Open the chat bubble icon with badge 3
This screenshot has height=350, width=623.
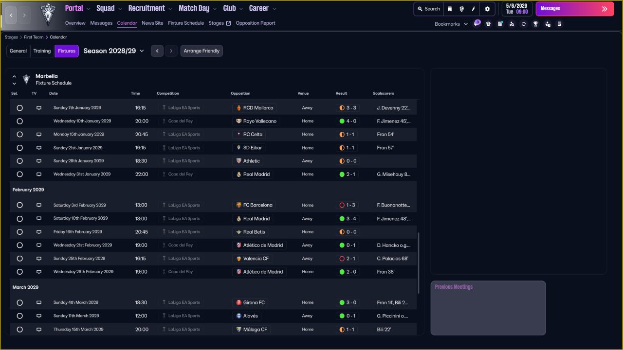pos(476,24)
